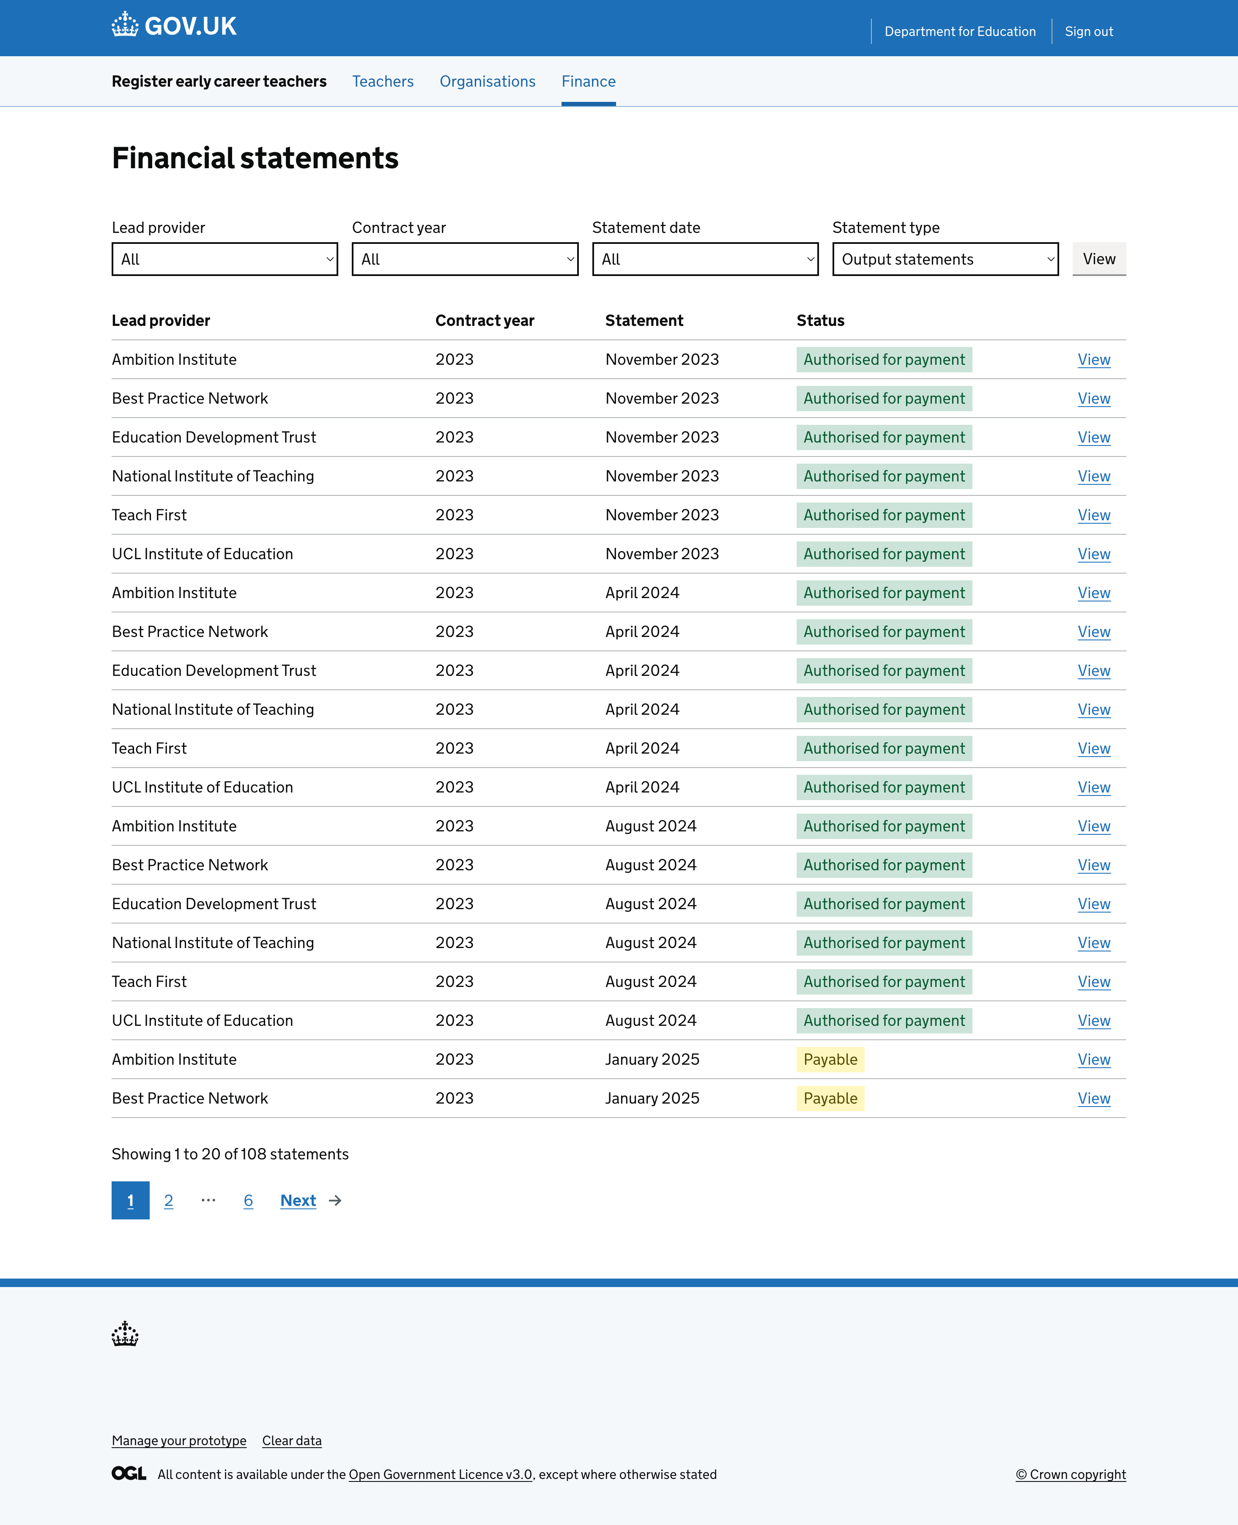Switch to the Teachers tab
This screenshot has height=1525, width=1238.
point(383,81)
